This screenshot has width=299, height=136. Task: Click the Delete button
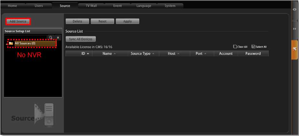click(77, 21)
